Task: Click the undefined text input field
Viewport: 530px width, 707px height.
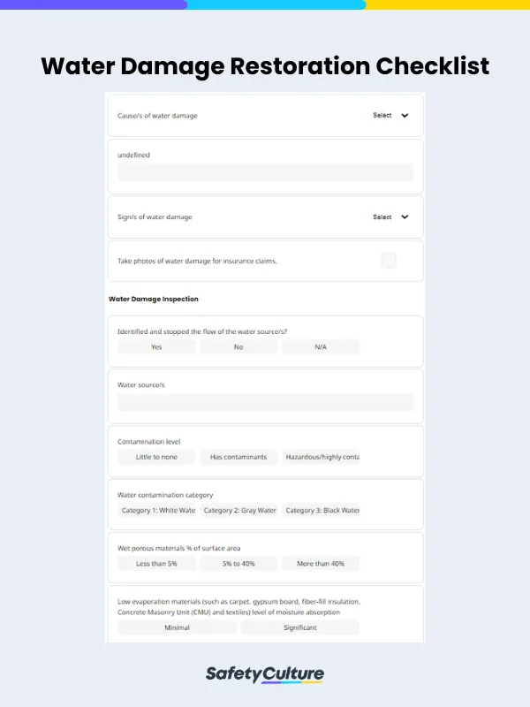Action: tap(265, 173)
